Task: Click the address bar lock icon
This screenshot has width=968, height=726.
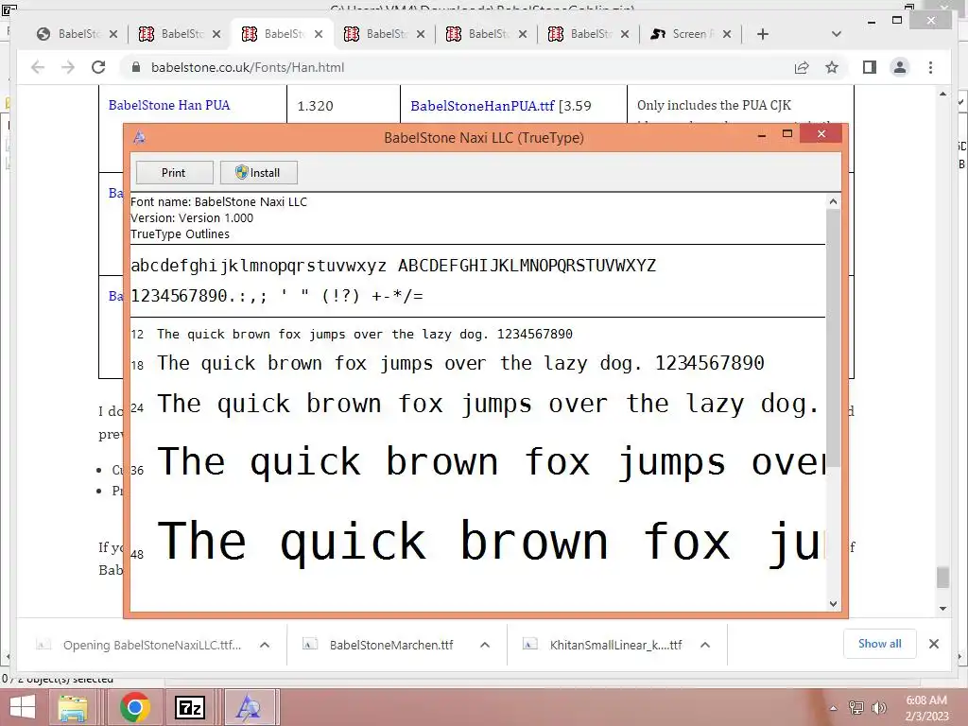Action: click(136, 67)
